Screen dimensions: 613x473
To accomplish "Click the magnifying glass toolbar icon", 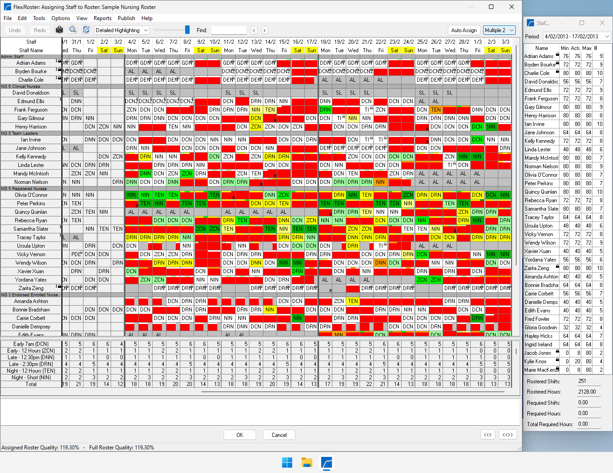I will click(73, 30).
